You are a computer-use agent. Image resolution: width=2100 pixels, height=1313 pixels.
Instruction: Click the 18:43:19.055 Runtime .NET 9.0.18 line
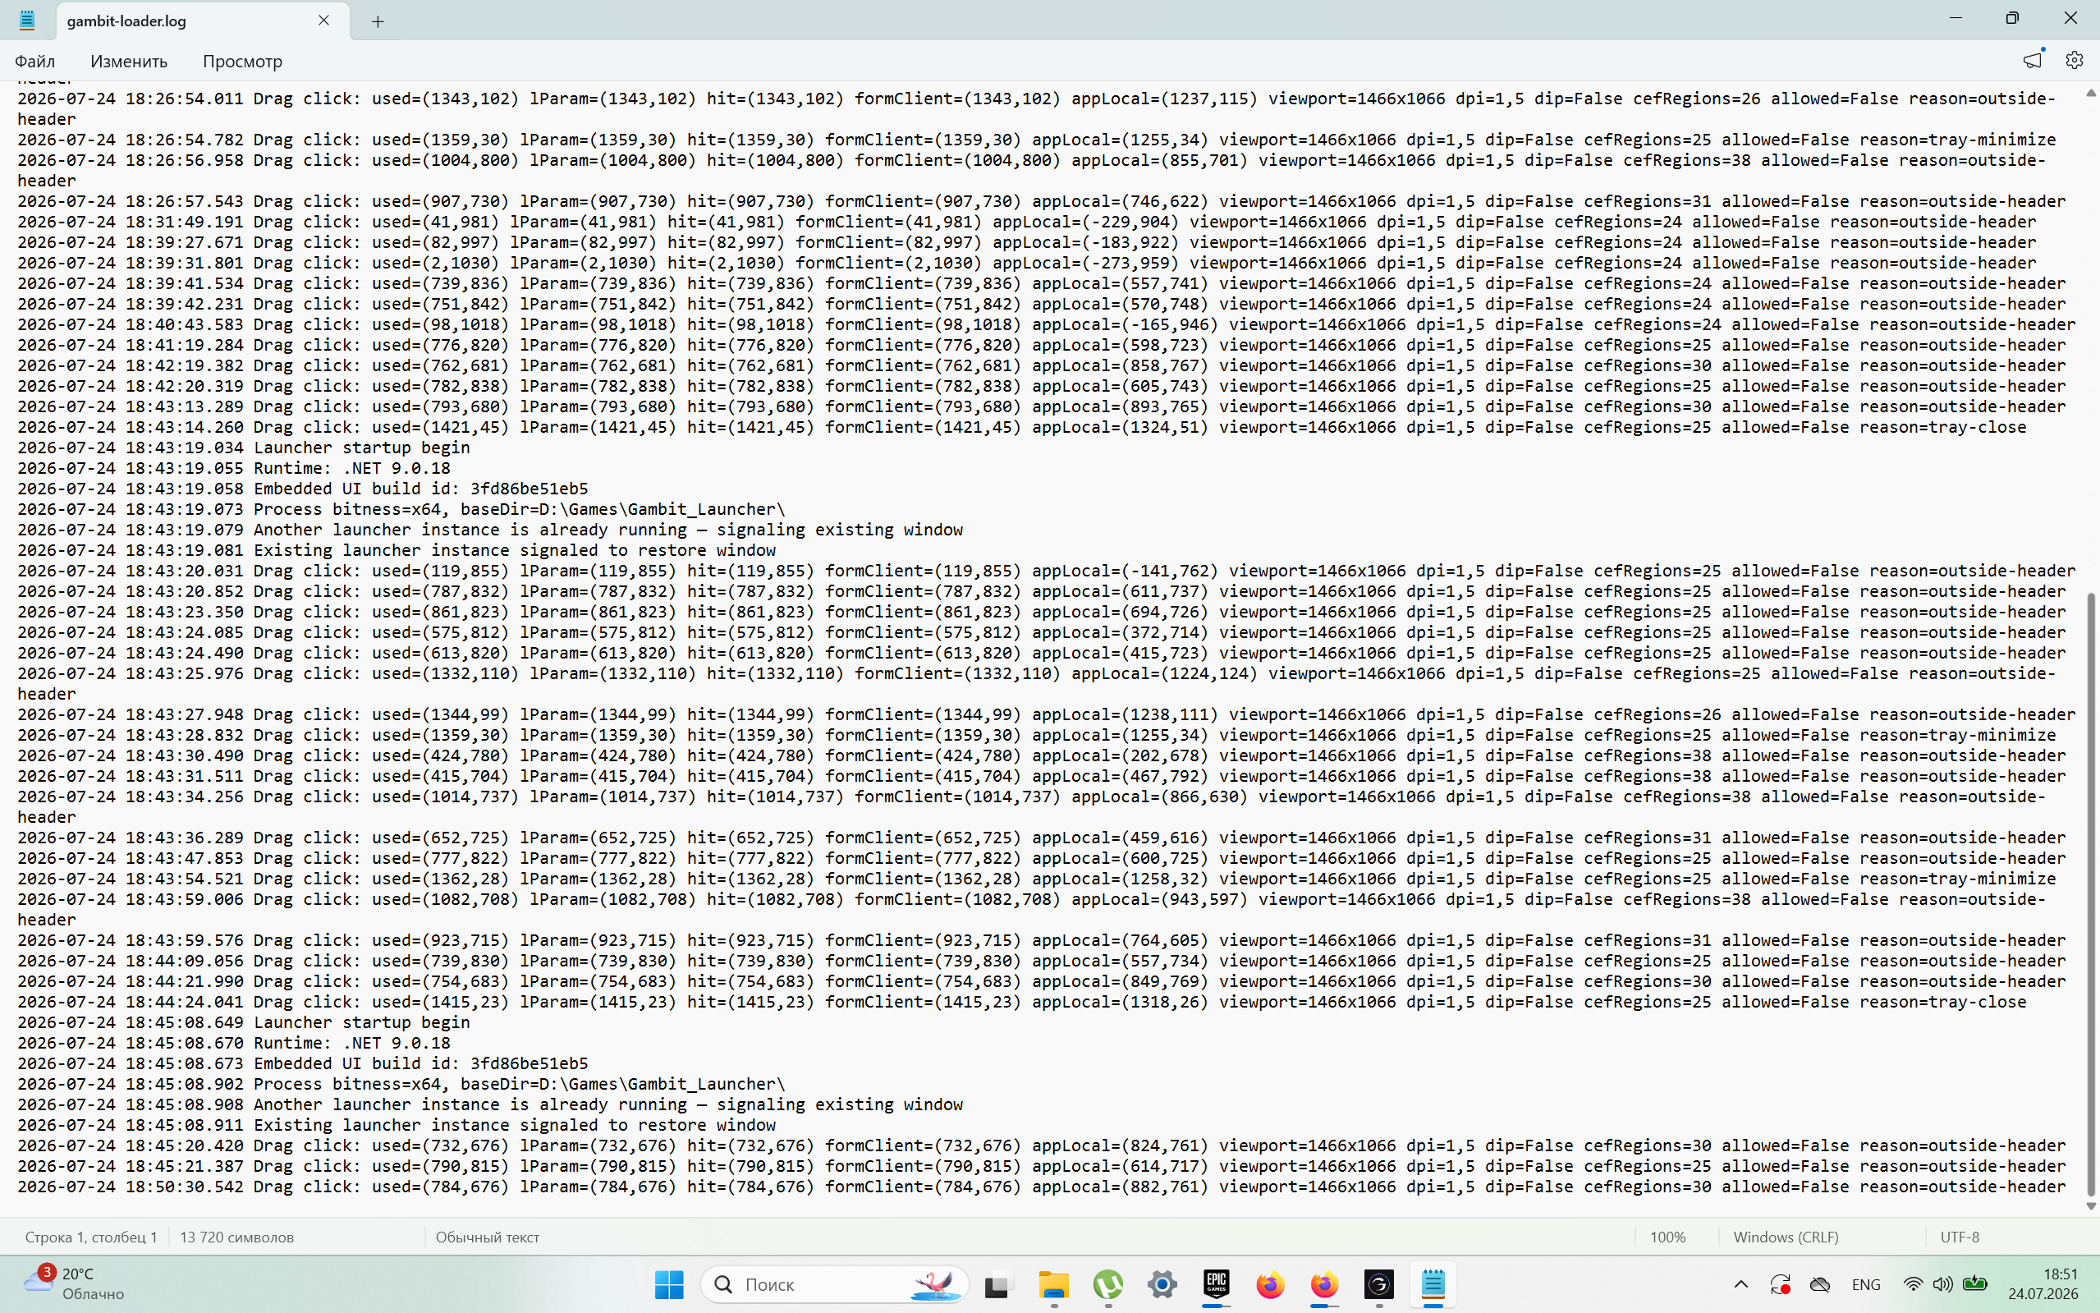coord(233,468)
